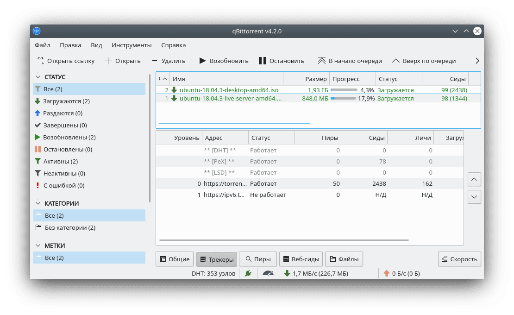Screen dimensions: 514x315
Task: Expand the toolbar overflow chevron
Action: coord(477,61)
